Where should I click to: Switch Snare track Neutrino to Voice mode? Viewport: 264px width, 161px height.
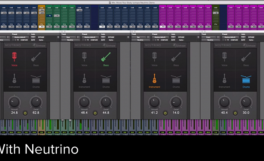click(x=224, y=59)
